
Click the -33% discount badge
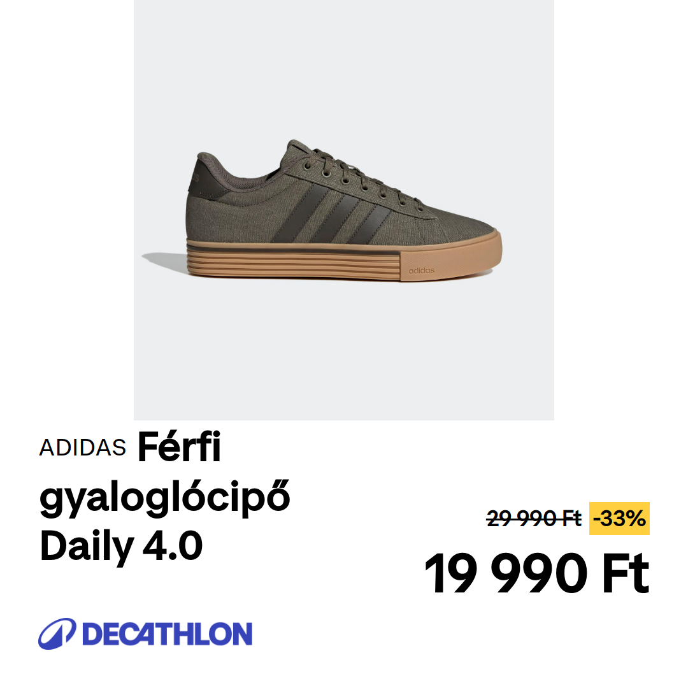tap(619, 519)
